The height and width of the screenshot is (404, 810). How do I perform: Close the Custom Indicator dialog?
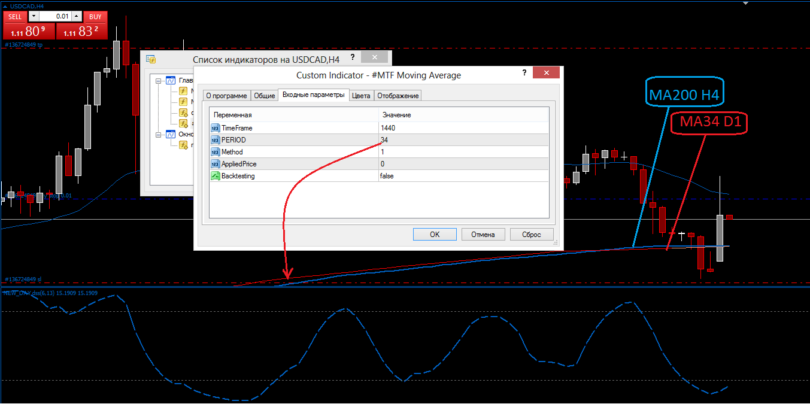pos(546,73)
